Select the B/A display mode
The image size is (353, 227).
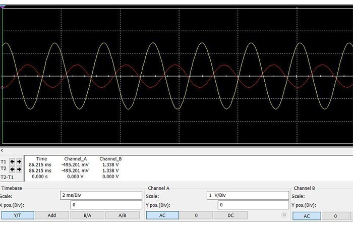click(x=87, y=215)
